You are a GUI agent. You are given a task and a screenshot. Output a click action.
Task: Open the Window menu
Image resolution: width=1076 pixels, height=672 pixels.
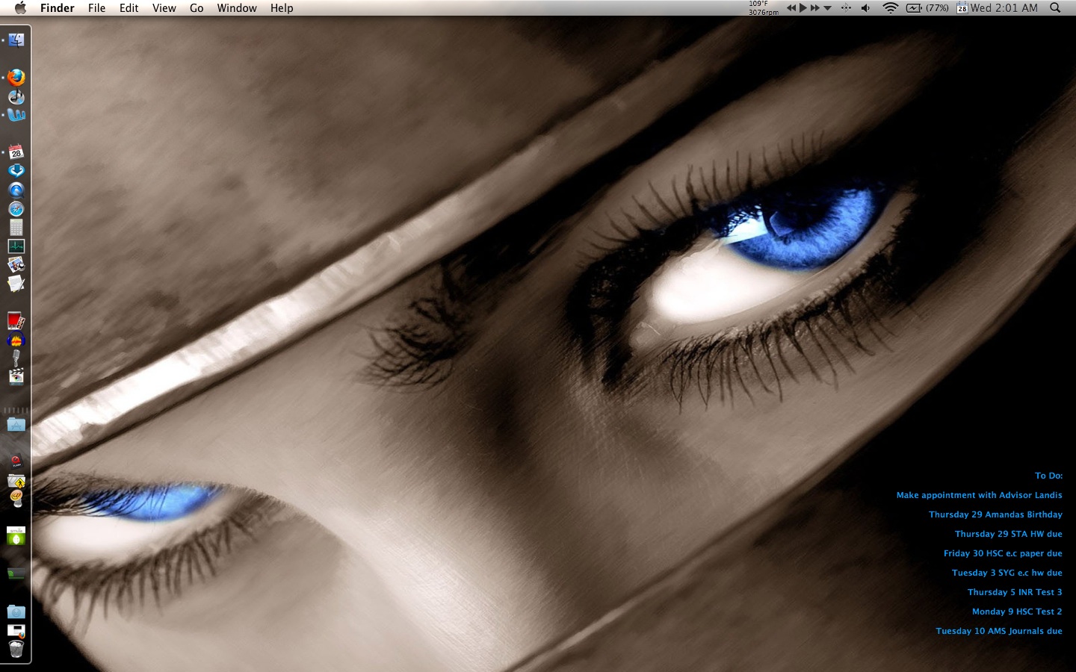pyautogui.click(x=237, y=7)
